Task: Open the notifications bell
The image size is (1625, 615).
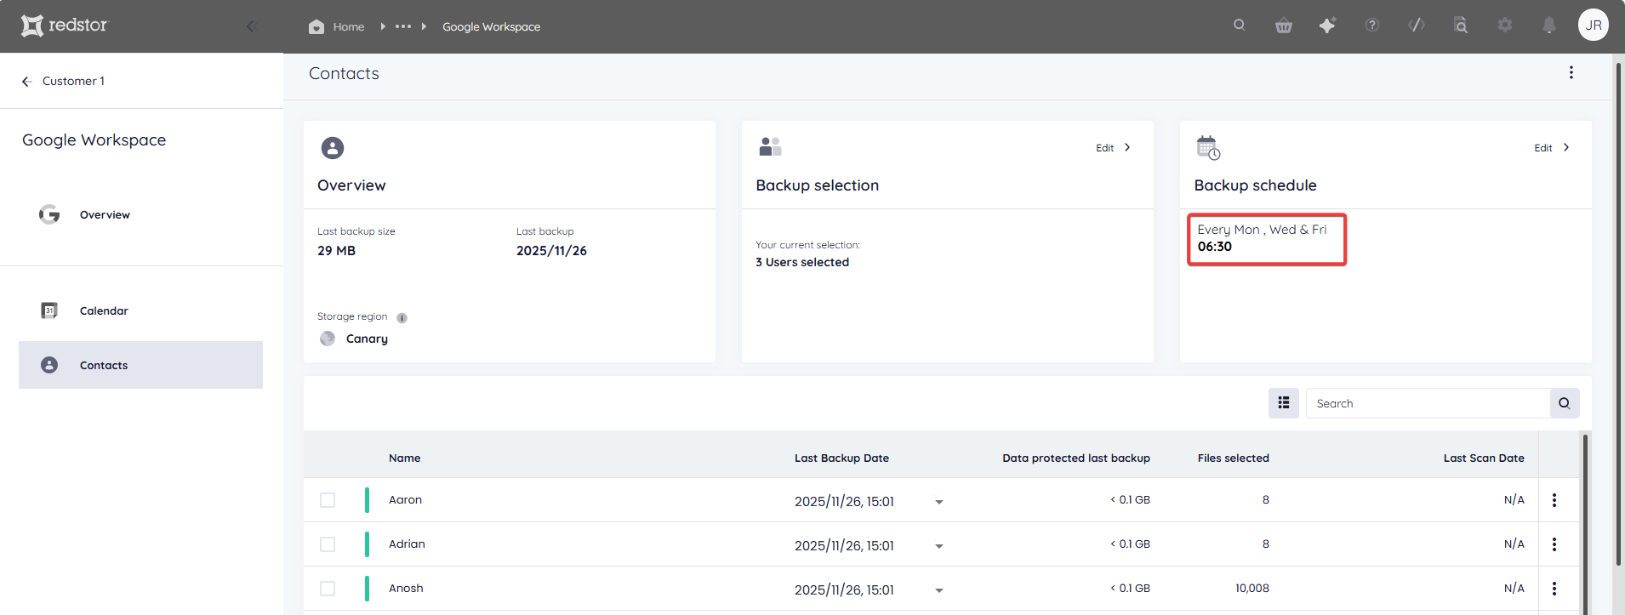Action: pyautogui.click(x=1549, y=26)
